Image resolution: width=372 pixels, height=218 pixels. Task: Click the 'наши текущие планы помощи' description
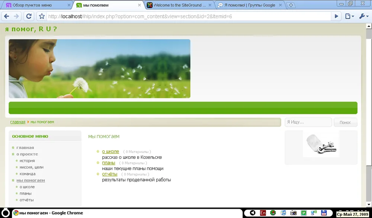pos(133,169)
